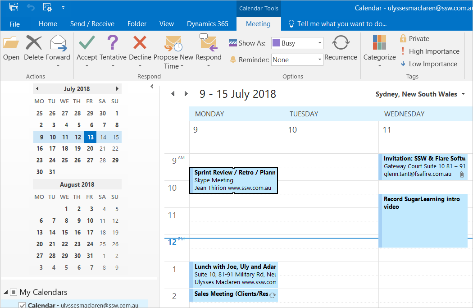Open the Show As dropdown
Screen dimensions: 473x308
coord(320,43)
